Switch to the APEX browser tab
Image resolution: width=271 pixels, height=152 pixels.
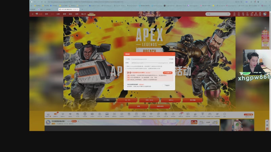click(69, 9)
